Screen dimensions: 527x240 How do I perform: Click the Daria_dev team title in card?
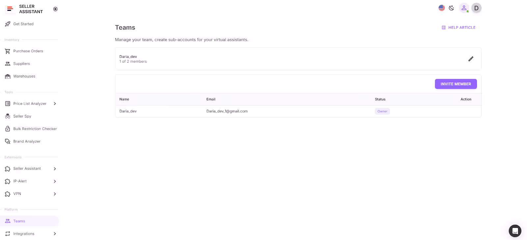point(128,56)
